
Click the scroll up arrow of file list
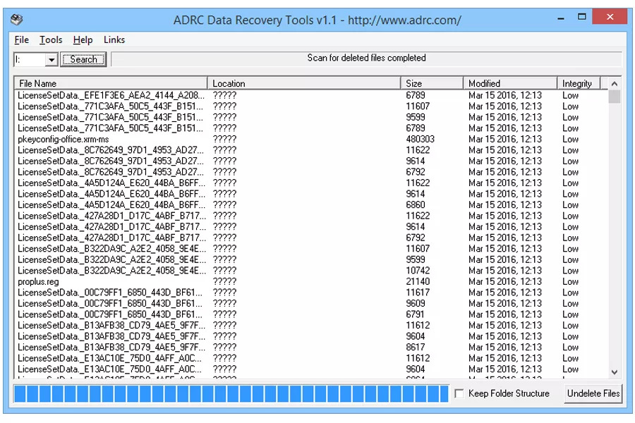point(614,83)
